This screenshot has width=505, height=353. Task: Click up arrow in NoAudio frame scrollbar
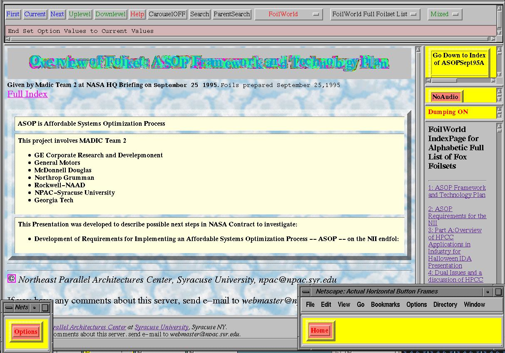click(x=500, y=91)
